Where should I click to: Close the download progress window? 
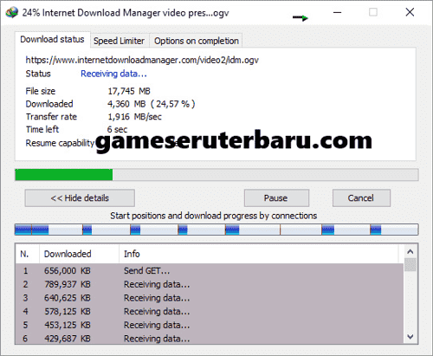[x=410, y=12]
